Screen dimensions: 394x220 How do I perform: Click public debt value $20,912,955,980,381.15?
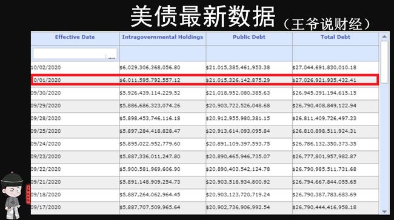tap(238, 118)
